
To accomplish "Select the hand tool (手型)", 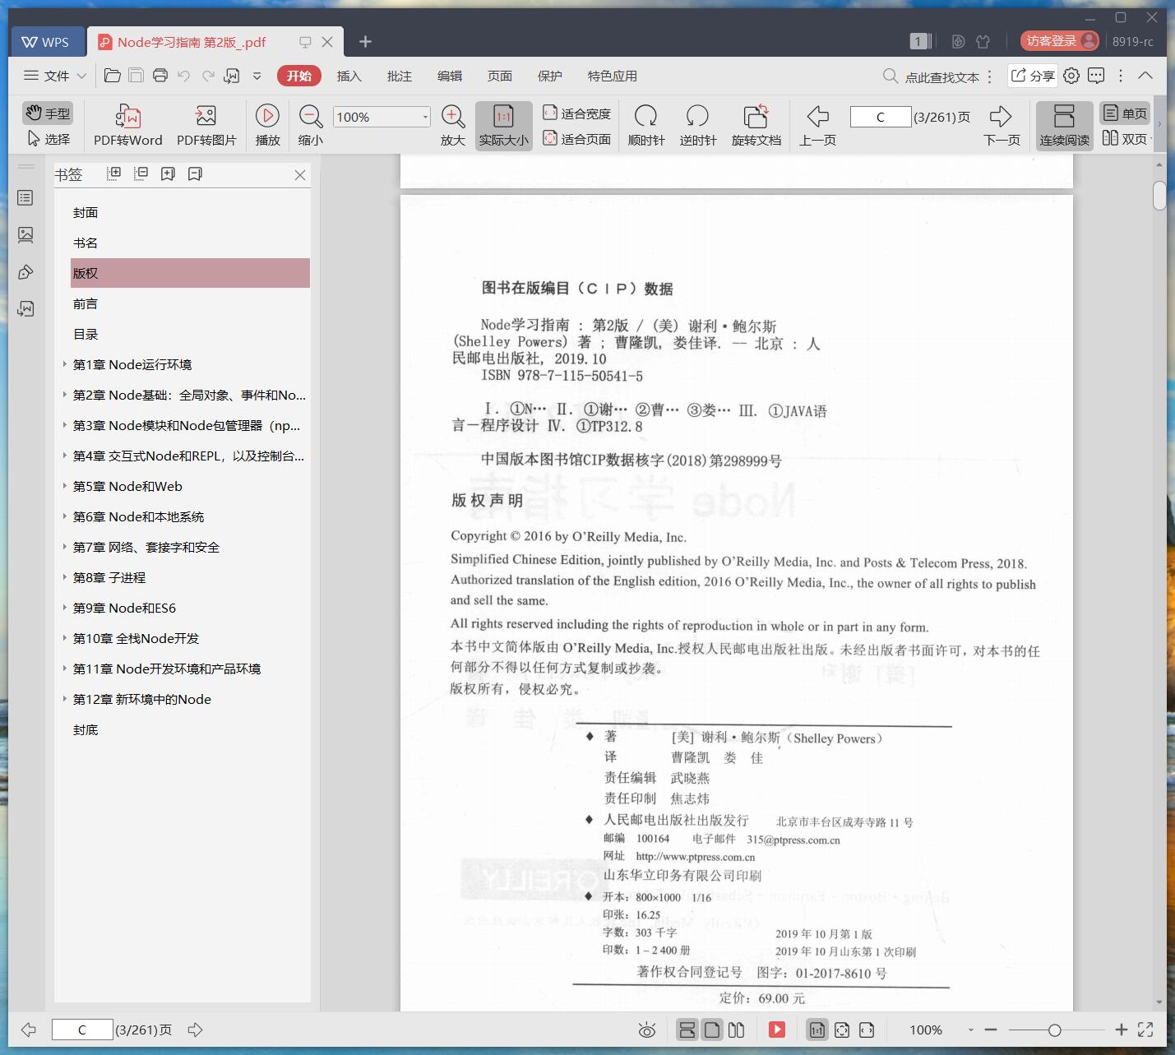I will point(48,113).
